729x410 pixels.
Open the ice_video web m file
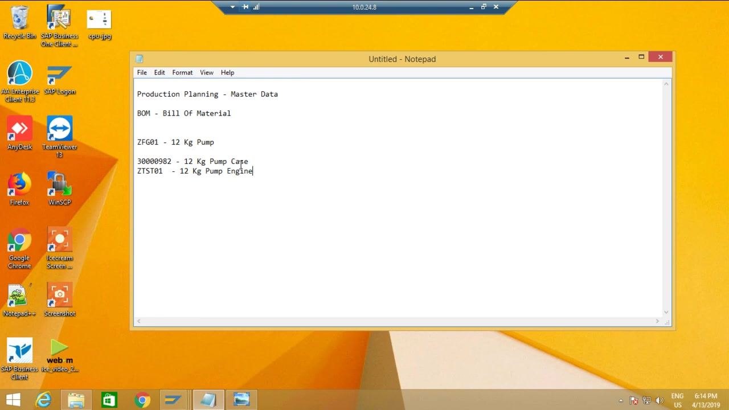click(59, 356)
